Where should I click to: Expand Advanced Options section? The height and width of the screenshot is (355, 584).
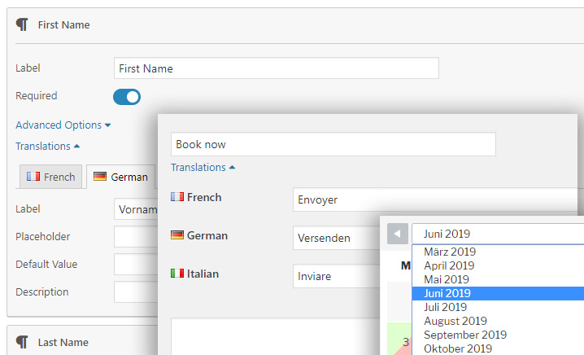(x=63, y=125)
